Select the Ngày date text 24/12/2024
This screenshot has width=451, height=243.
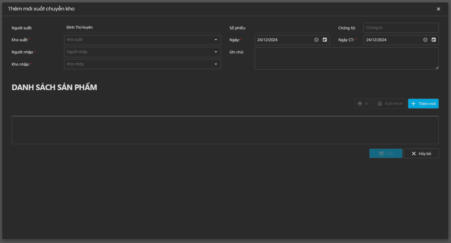click(267, 40)
